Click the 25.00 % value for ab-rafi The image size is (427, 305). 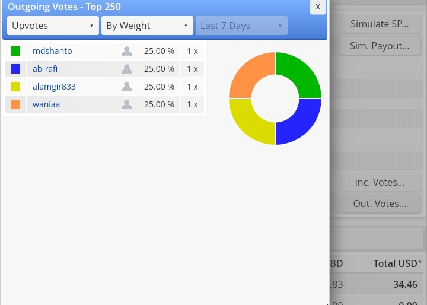[159, 69]
